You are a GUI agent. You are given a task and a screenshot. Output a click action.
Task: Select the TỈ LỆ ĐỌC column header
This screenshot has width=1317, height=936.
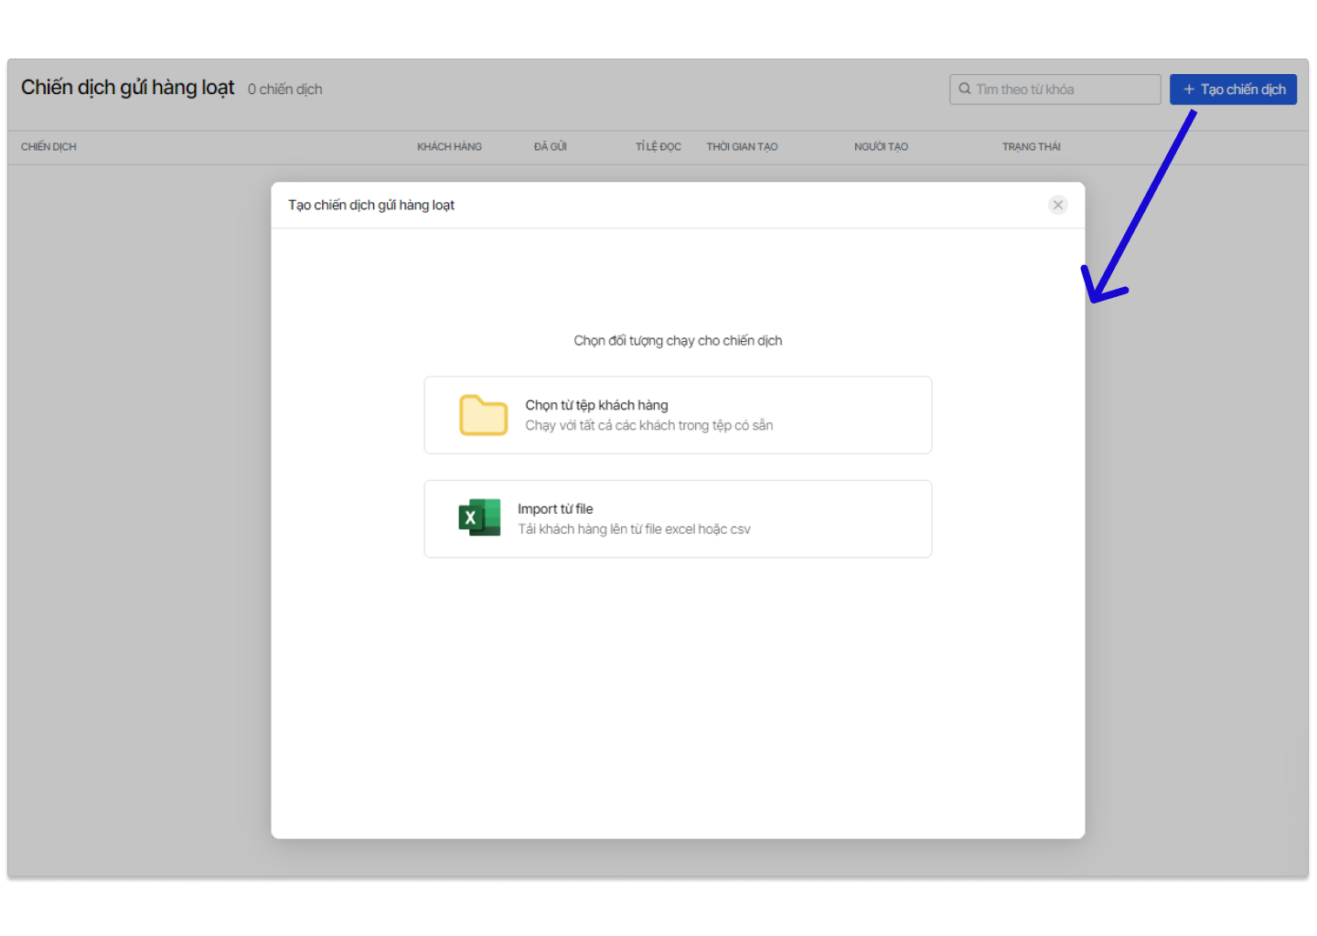tap(658, 147)
